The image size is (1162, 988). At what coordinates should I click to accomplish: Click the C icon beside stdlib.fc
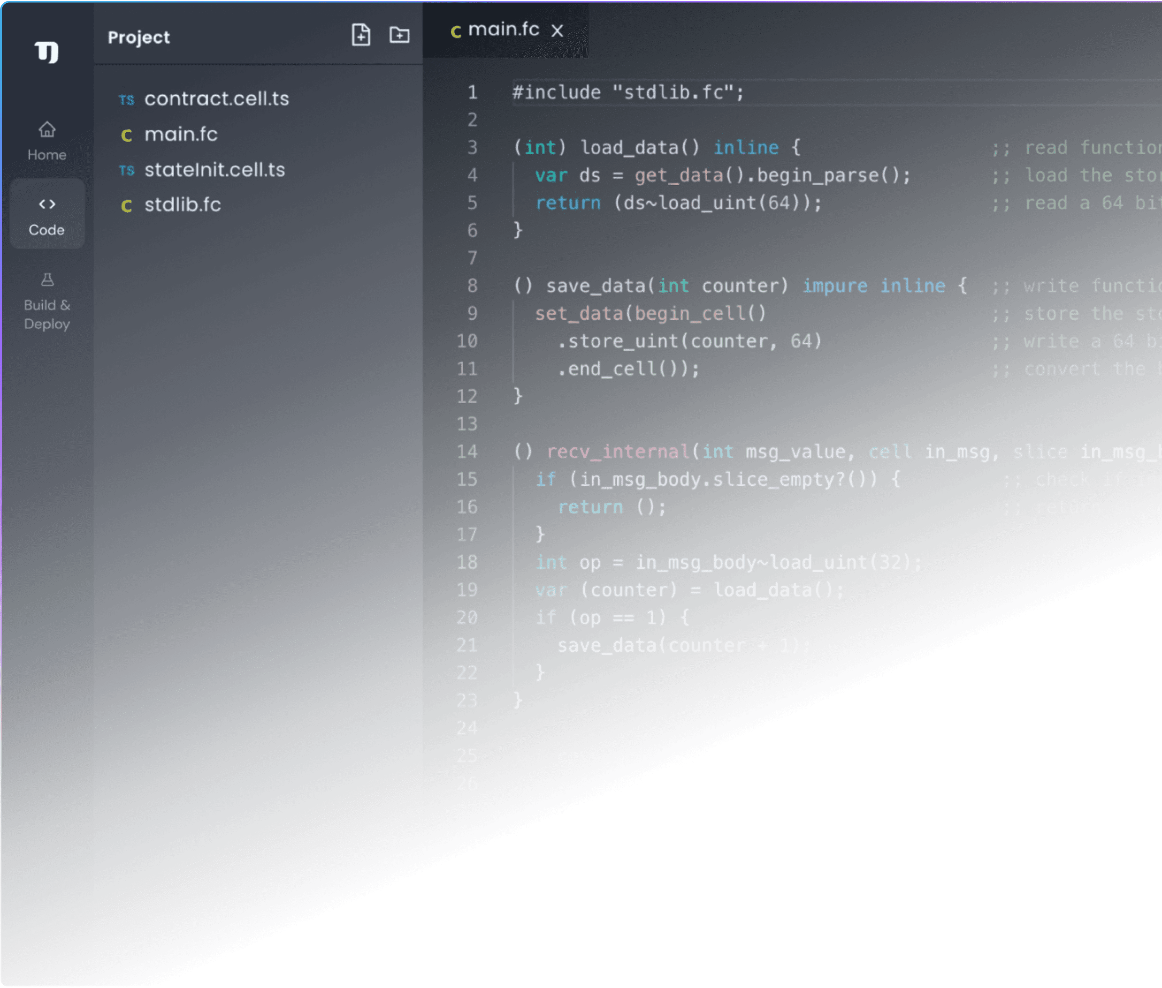pyautogui.click(x=127, y=205)
